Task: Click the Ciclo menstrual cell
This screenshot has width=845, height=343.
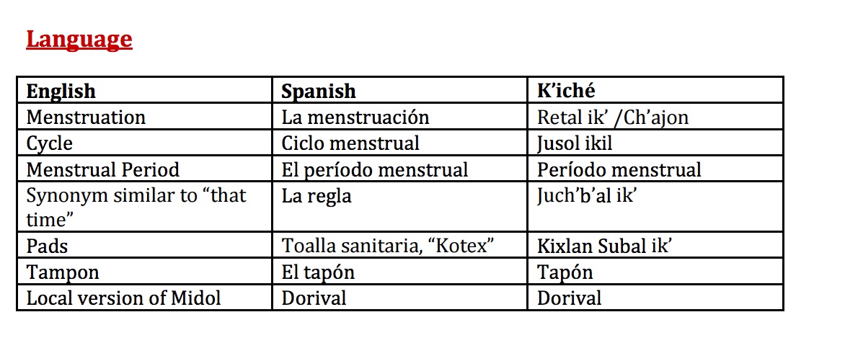Action: click(x=399, y=143)
